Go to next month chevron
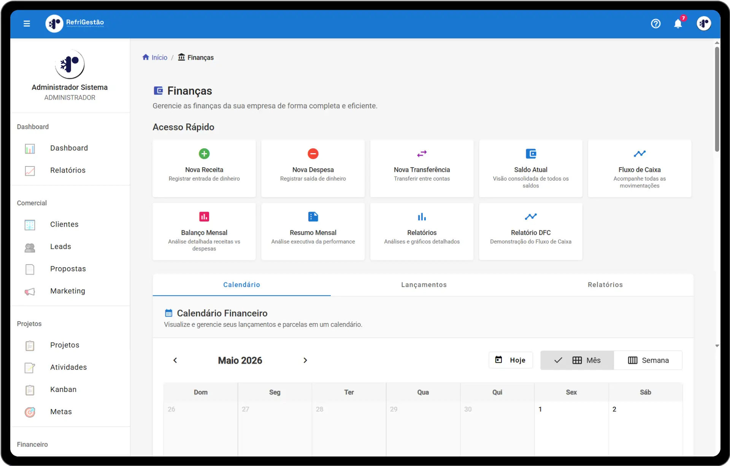 [x=305, y=360]
